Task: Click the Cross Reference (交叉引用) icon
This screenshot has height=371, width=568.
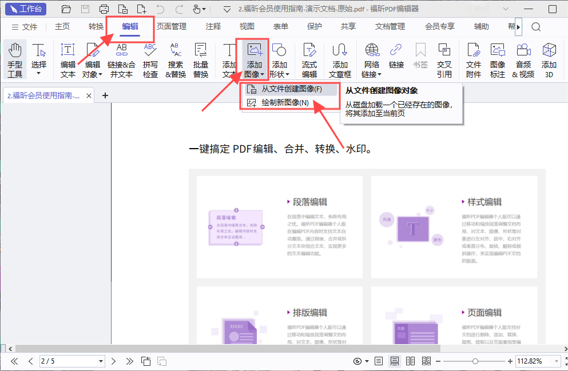Action: (444, 59)
